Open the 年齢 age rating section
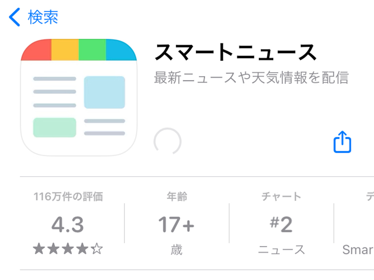The image size is (374, 280). [x=177, y=196]
